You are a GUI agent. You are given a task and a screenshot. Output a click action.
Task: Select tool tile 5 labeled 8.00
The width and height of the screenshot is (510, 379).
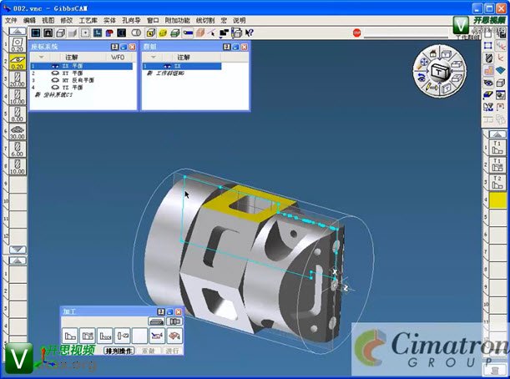point(18,114)
